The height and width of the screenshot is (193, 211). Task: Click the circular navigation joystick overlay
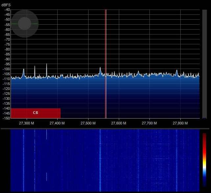point(24,24)
